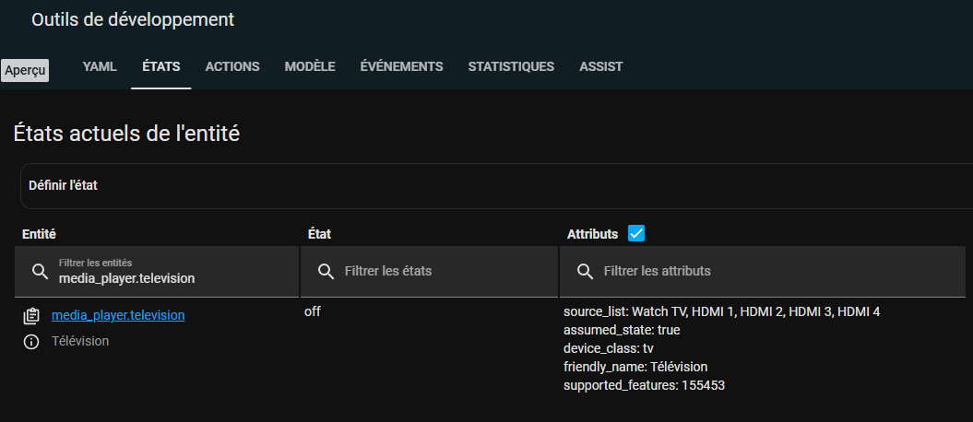Click the Télévision friendly name text
973x422 pixels.
pyautogui.click(x=80, y=342)
